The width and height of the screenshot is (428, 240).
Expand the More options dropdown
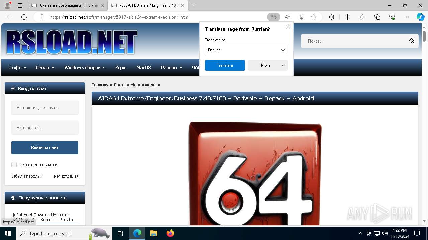click(x=268, y=65)
